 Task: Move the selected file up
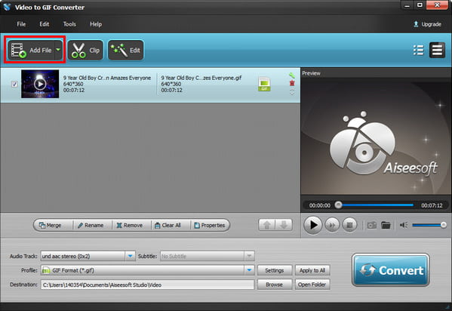(267, 225)
